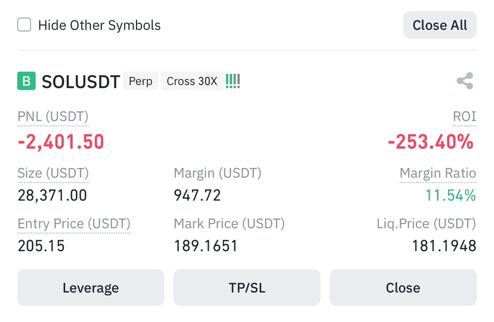Open the TP/SL settings button
Image resolution: width=494 pixels, height=322 pixels.
[x=247, y=287]
